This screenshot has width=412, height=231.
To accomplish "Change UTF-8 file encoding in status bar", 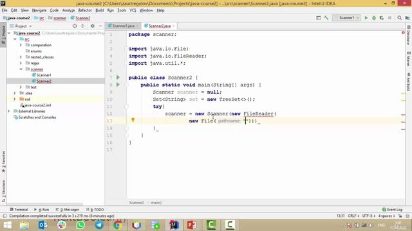I will pos(368,216).
